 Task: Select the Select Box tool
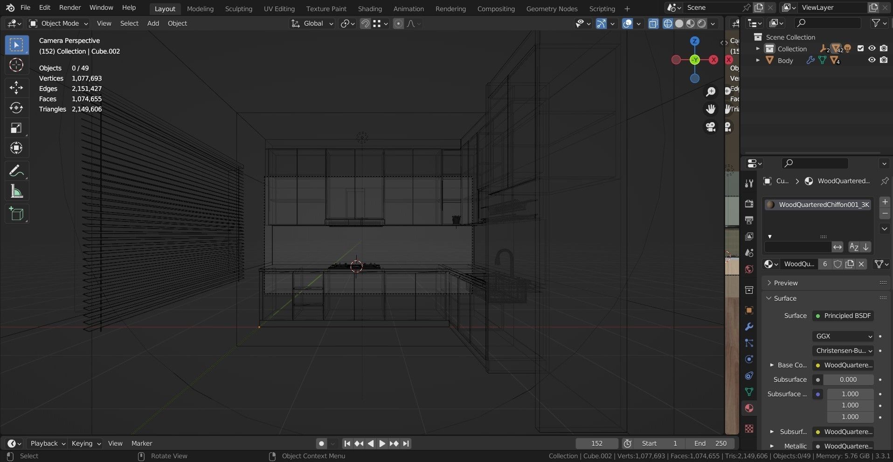pyautogui.click(x=16, y=45)
